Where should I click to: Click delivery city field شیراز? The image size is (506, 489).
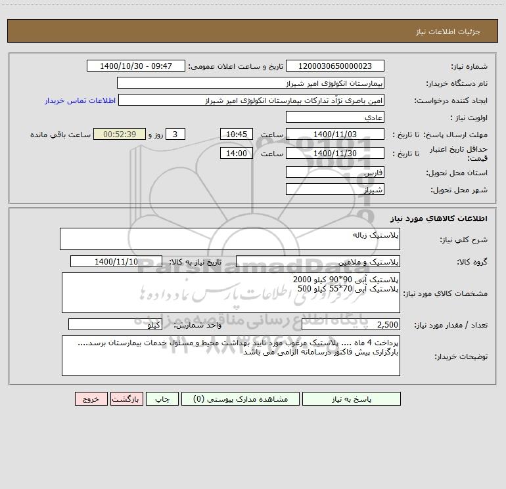pyautogui.click(x=335, y=189)
